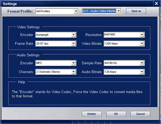Screen dimensions: 161x124
Task: Click the Audio Bitrate label
Action: (92, 72)
